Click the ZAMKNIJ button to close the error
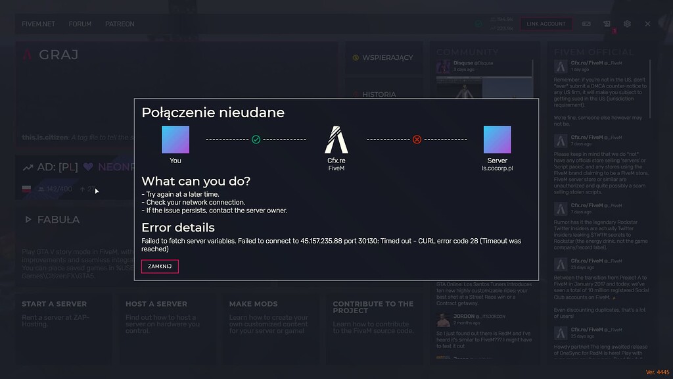The height and width of the screenshot is (379, 673). (160, 266)
